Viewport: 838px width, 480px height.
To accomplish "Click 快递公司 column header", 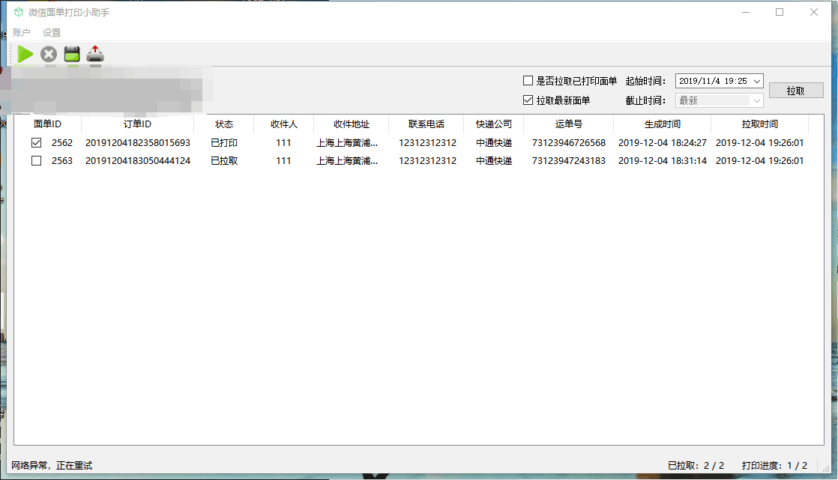I will click(494, 124).
